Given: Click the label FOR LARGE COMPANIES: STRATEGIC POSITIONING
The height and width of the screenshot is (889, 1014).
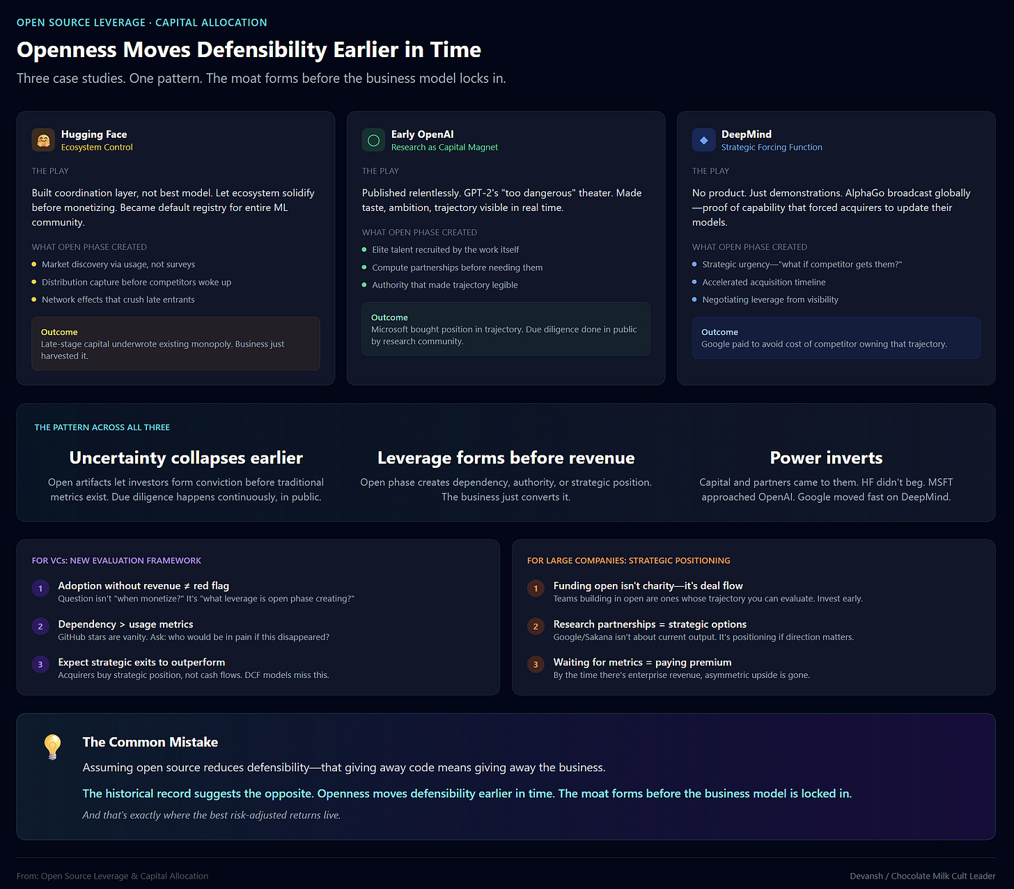Looking at the screenshot, I should click(629, 561).
